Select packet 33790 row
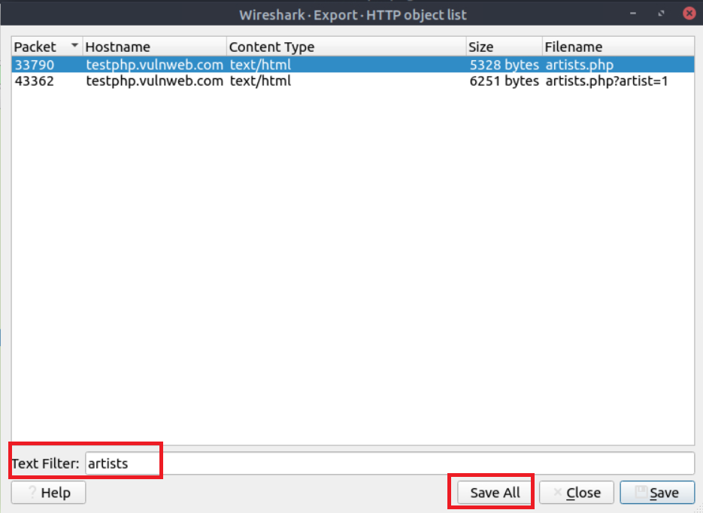The width and height of the screenshot is (703, 513). (35, 65)
